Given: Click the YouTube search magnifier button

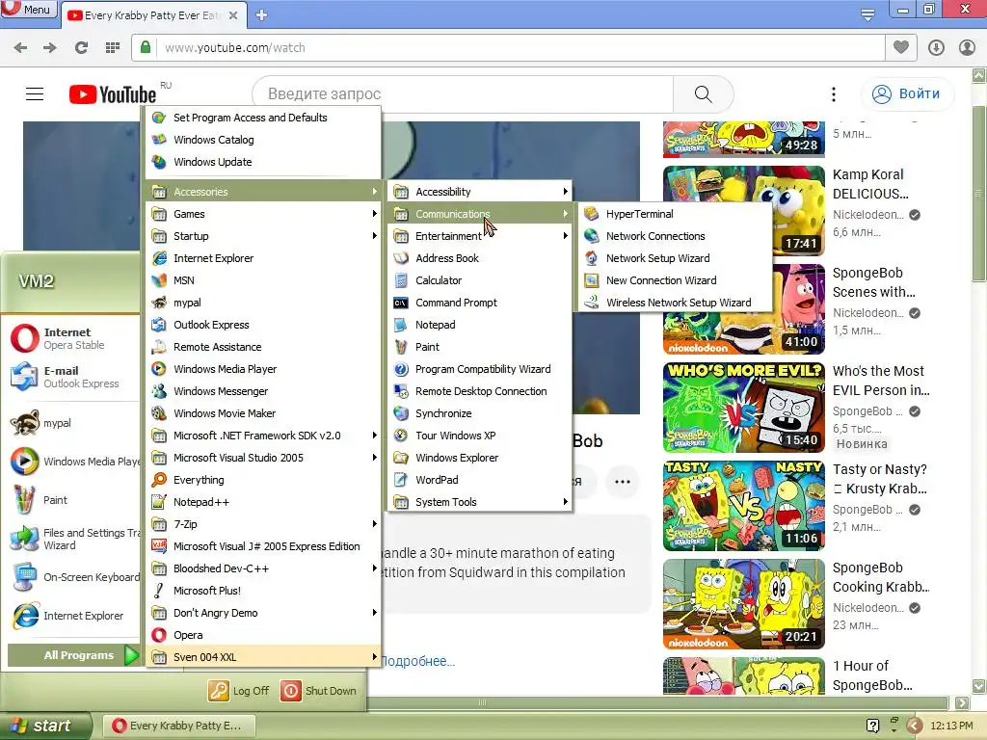Looking at the screenshot, I should [x=703, y=93].
